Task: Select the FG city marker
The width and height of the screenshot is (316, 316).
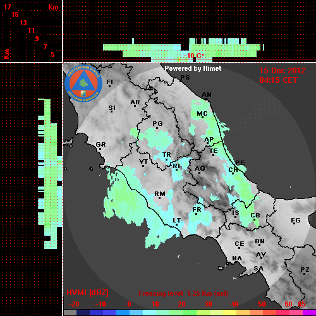Action: point(294,224)
